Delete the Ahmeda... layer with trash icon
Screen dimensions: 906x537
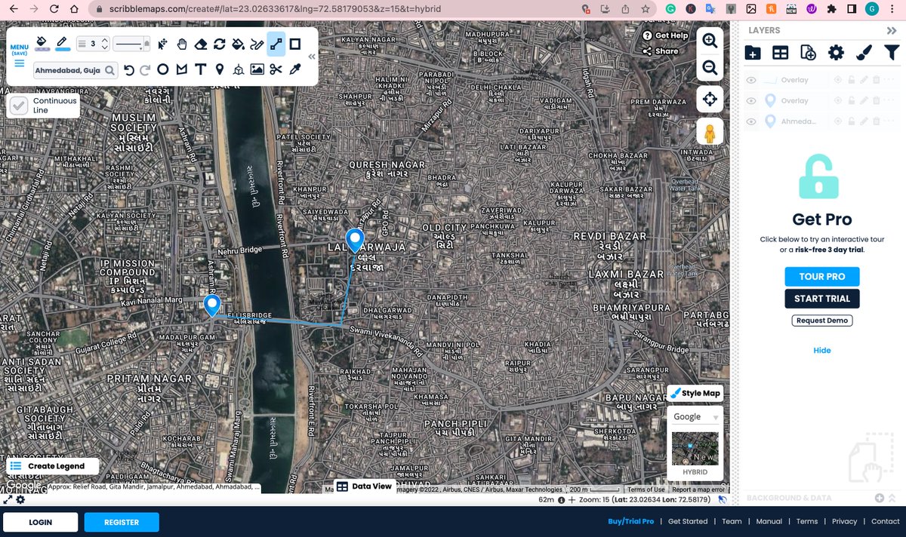877,121
